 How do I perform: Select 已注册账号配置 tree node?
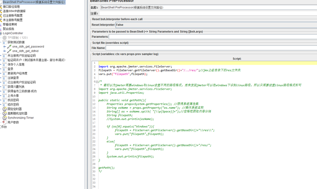(12, 15)
